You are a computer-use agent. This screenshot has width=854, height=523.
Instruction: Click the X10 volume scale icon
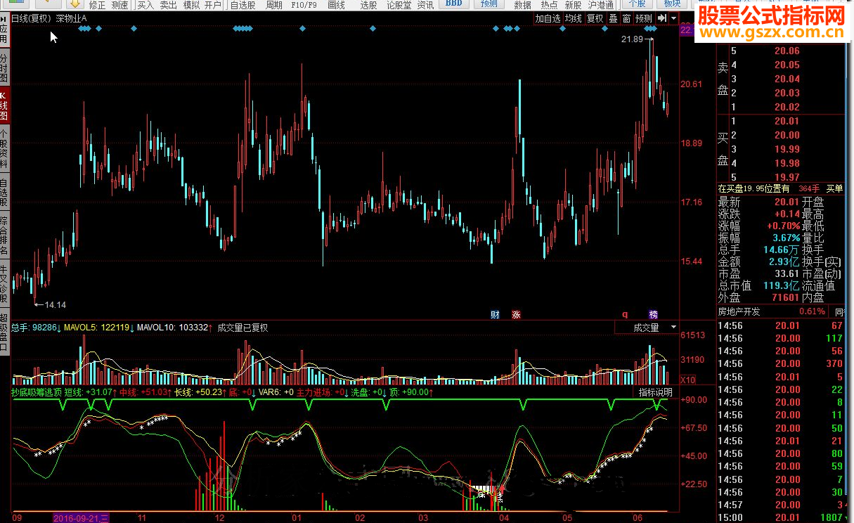(688, 380)
